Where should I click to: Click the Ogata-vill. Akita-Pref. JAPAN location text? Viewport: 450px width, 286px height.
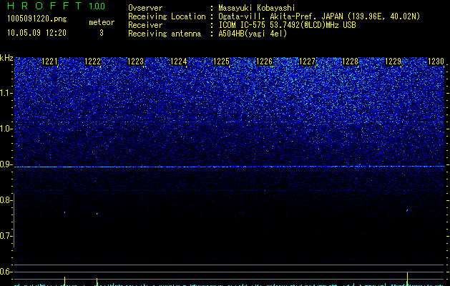coord(319,16)
